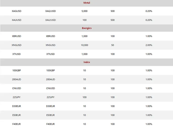Click the 50 value in XNGUSD row
This screenshot has height=127, width=173.
coord(113,45)
